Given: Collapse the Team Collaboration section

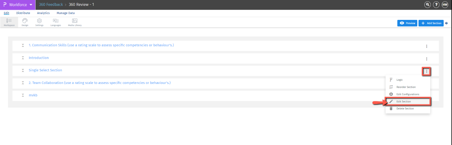Looking at the screenshot, I should tap(23, 83).
